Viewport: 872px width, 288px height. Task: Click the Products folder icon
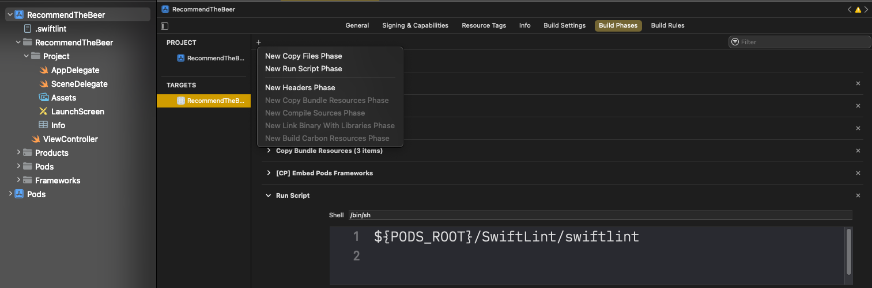[x=27, y=153]
